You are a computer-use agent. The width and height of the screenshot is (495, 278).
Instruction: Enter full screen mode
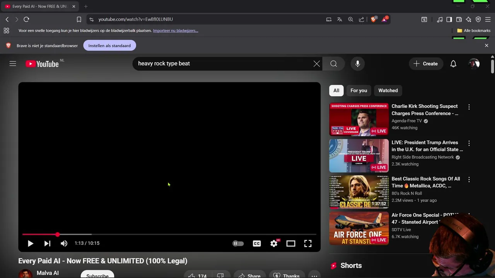click(308, 243)
